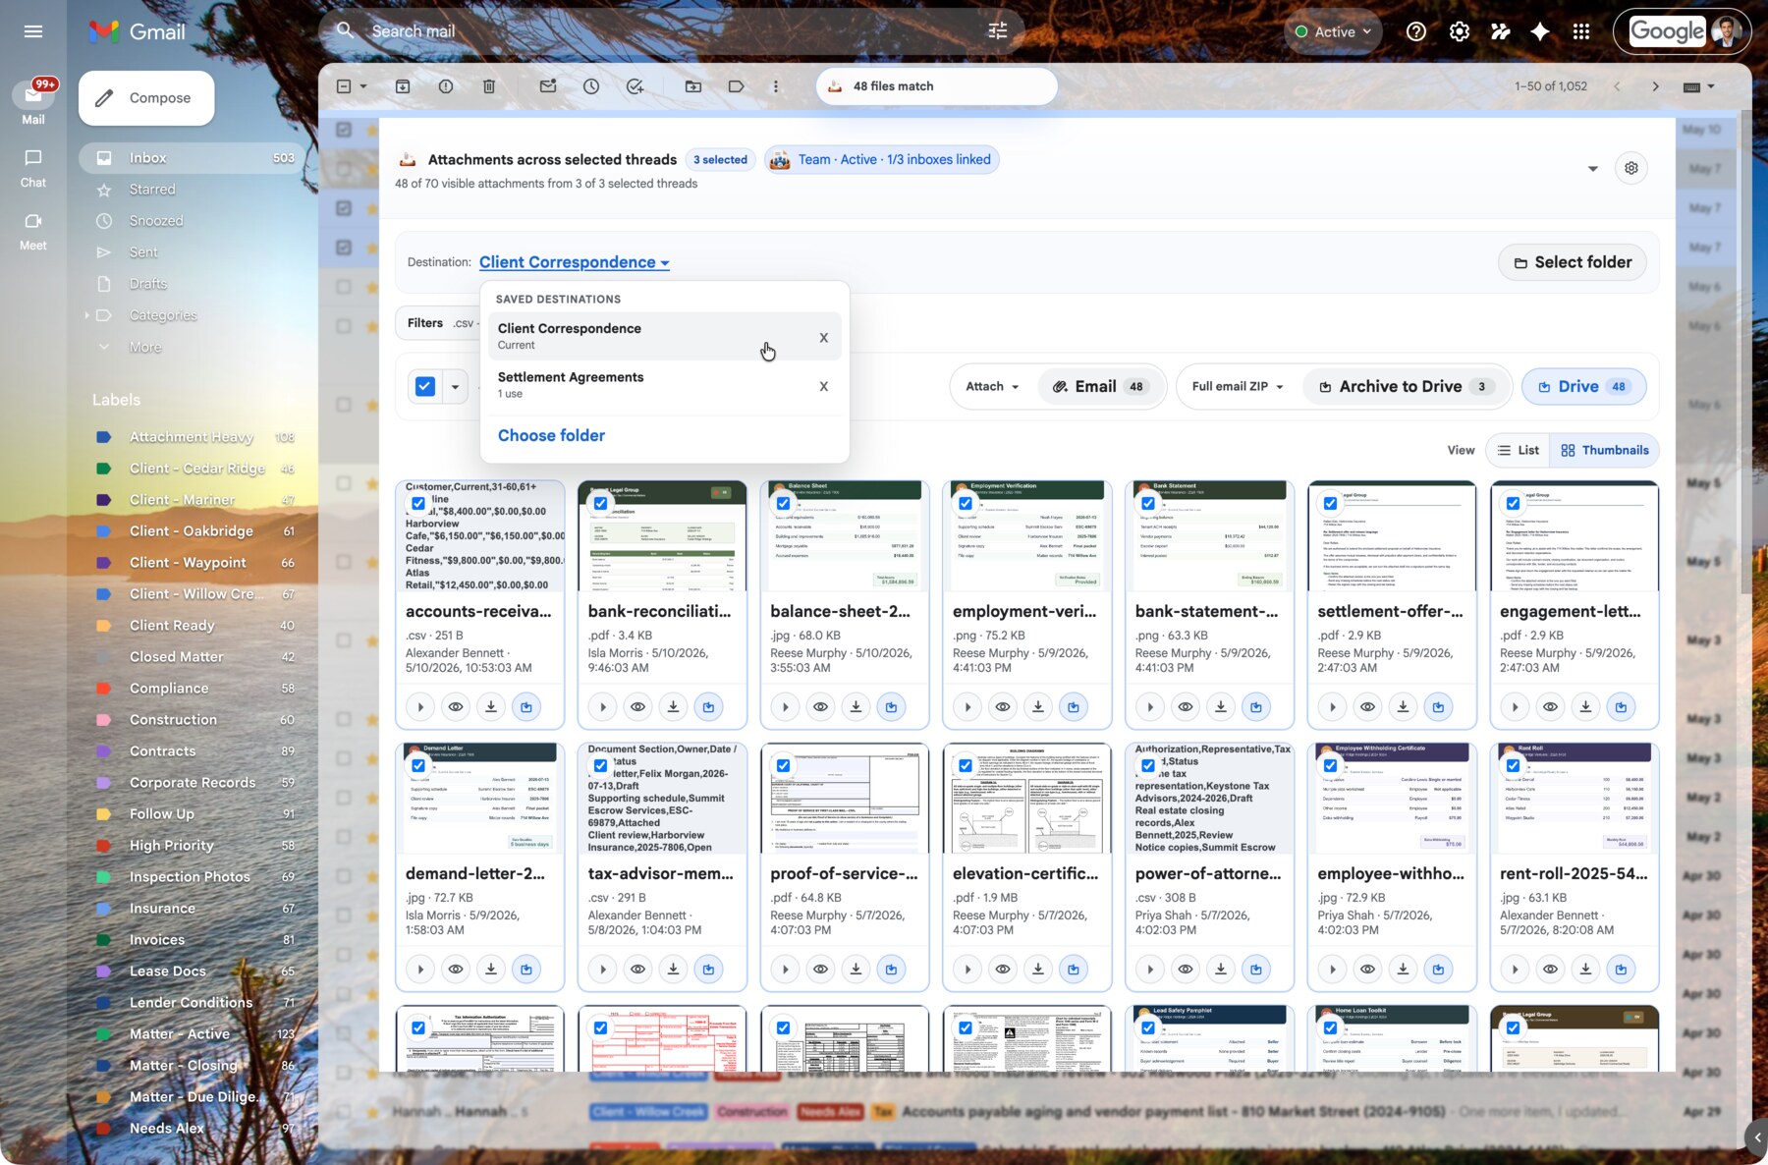Uncheck tax-advisor-memo thumbnail checkbox

(600, 765)
